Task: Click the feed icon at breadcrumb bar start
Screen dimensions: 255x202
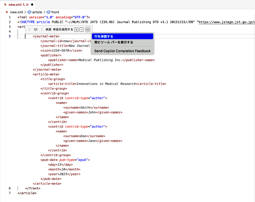Action: click(6, 12)
